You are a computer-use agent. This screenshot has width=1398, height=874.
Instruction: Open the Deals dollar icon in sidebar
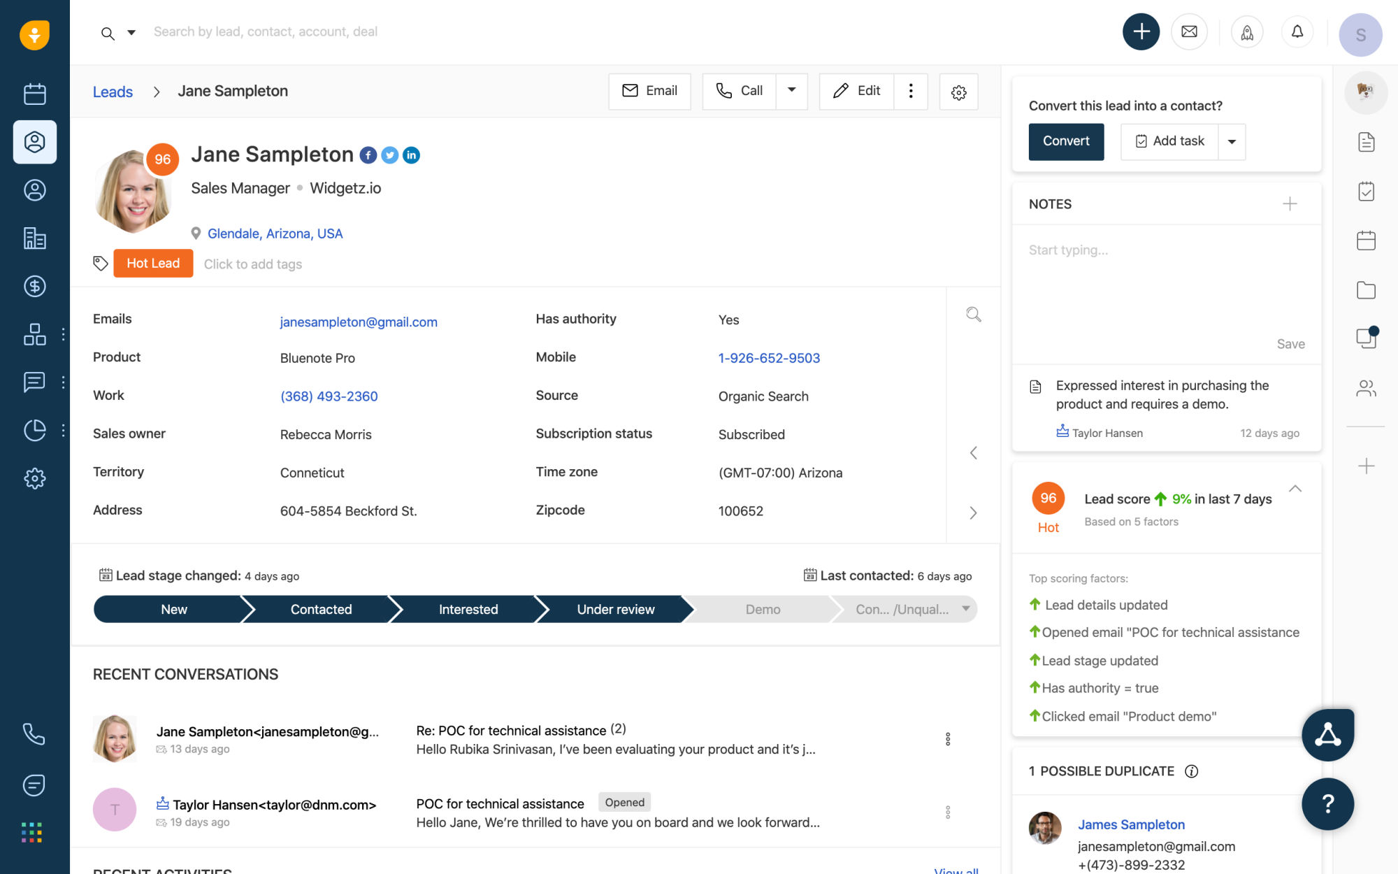coord(34,286)
